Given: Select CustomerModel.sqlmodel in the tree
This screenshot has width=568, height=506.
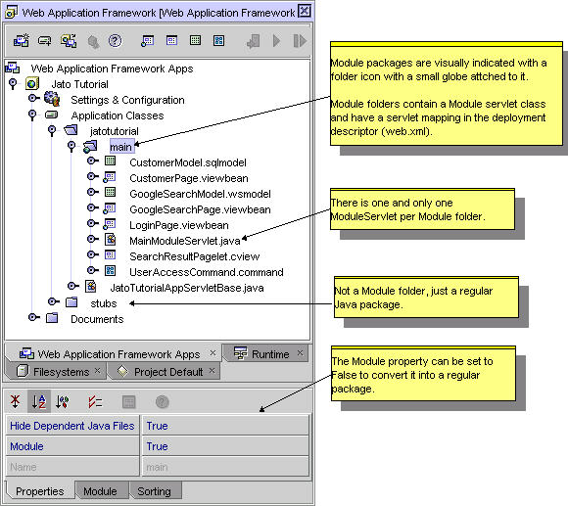Looking at the screenshot, I should click(x=188, y=162).
